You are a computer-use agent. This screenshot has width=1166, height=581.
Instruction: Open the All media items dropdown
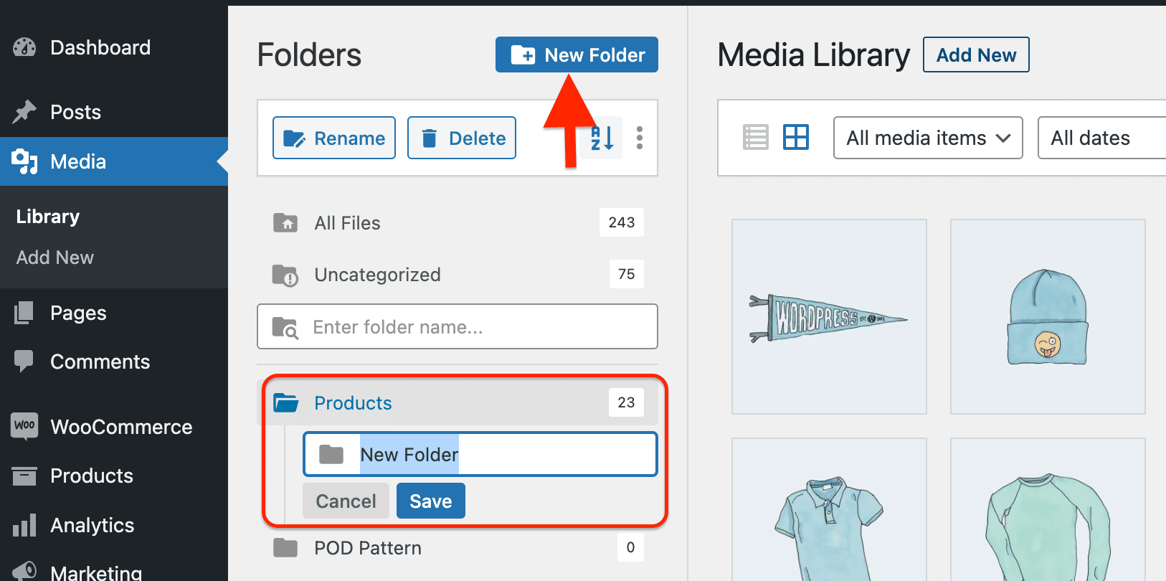pyautogui.click(x=927, y=138)
